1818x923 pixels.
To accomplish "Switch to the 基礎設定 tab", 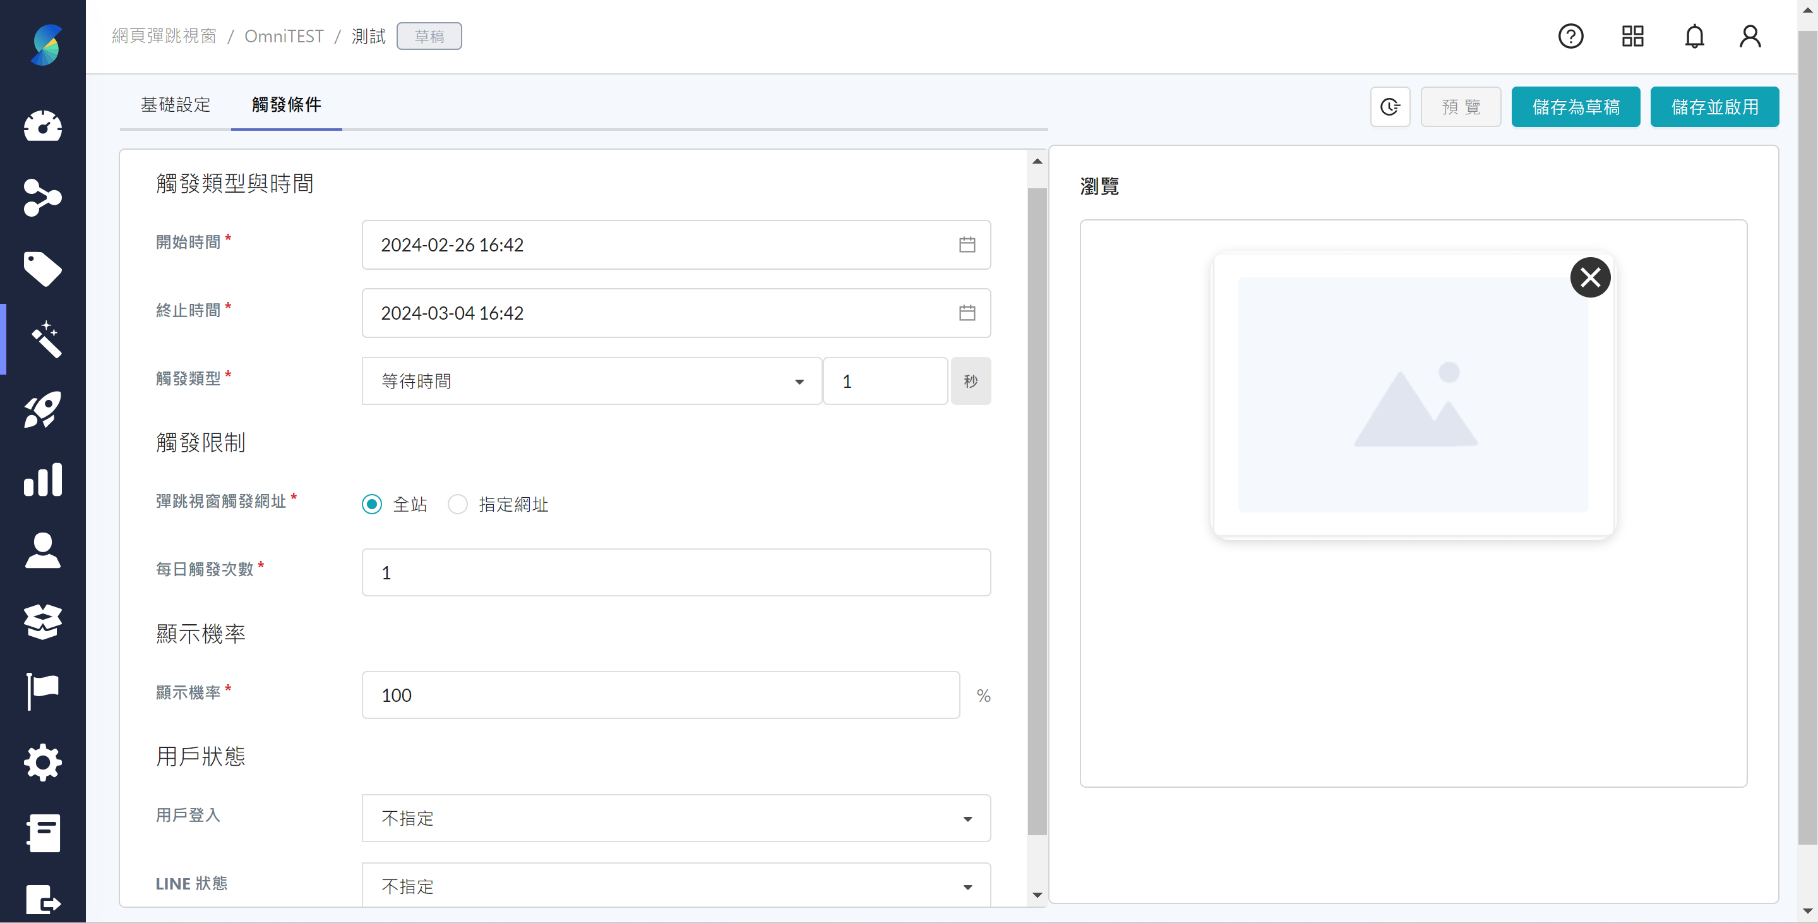I will (176, 106).
